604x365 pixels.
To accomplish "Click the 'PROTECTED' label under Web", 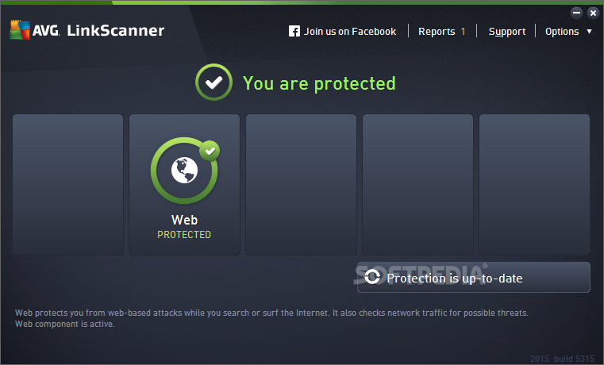I will point(184,235).
